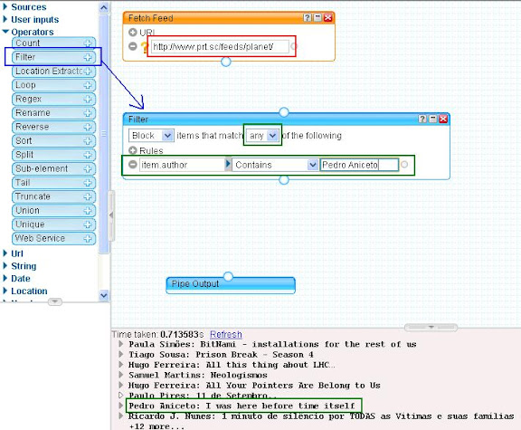Click the Pipe Output input connector circle
The height and width of the screenshot is (430, 521).
tap(228, 276)
